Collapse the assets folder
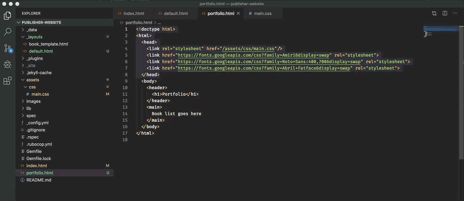Screen dimensions: 464x201 pyautogui.click(x=64, y=80)
